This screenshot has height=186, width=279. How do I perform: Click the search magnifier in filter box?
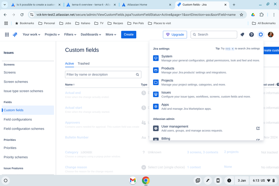[137, 75]
